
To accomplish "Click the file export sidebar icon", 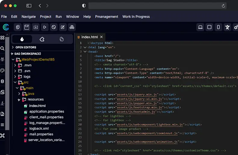I will 2,114.
